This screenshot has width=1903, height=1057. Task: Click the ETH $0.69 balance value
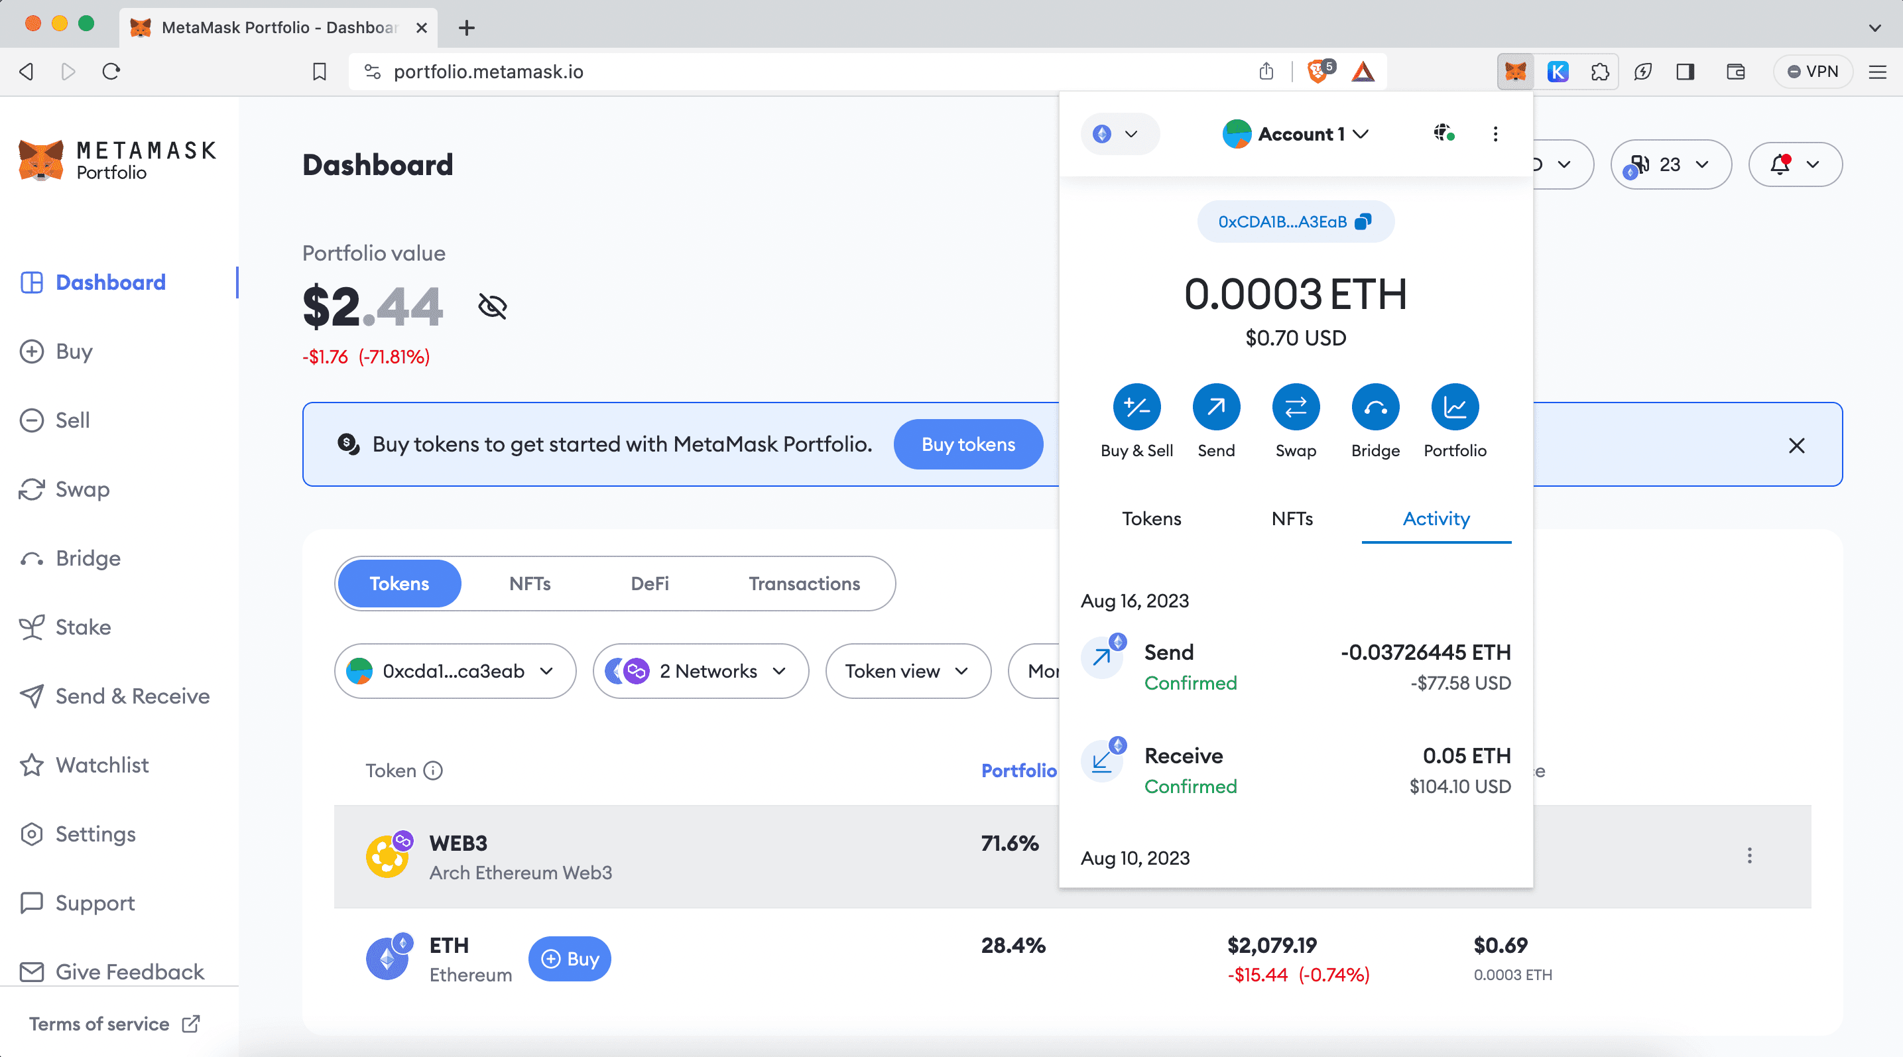1501,946
